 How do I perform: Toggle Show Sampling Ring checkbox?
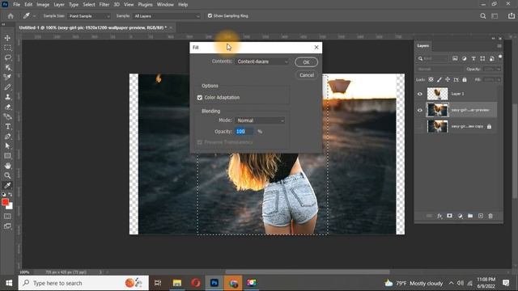(x=210, y=16)
